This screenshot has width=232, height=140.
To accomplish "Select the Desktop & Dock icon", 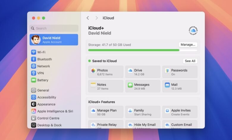I will [x=33, y=125].
